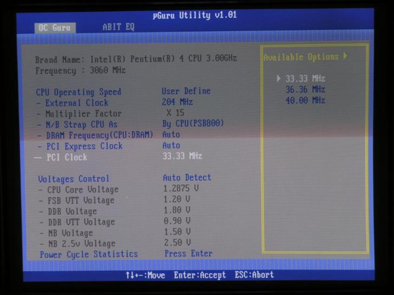Click the NB 2.5v Voltage label
Screen dimensions: 394x295
click(x=82, y=244)
